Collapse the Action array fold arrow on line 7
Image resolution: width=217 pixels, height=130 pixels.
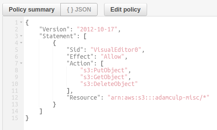[21, 63]
